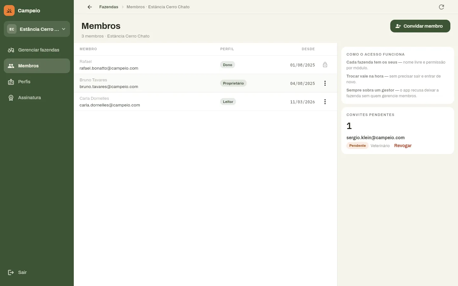
Task: Click the logout icon beside Sair
Action: click(x=11, y=272)
